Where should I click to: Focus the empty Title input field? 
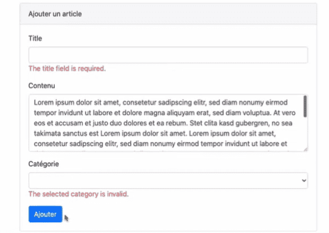point(168,55)
